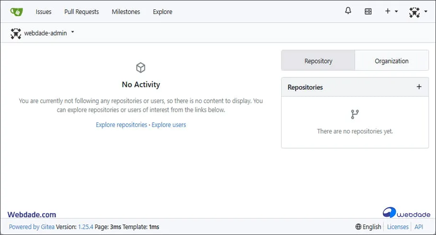Click the globe icon beside English
The image size is (436, 235).
coord(358,227)
